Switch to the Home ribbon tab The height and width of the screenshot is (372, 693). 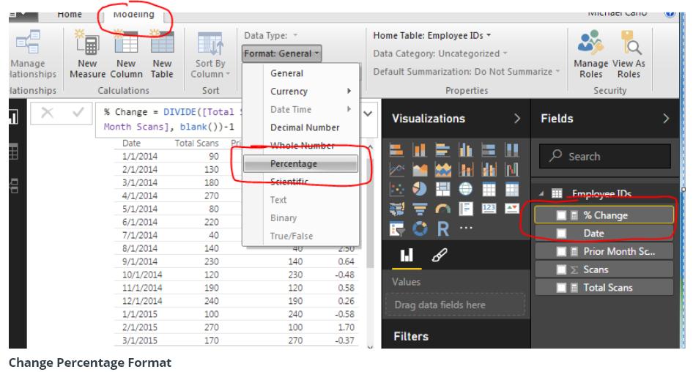(x=70, y=14)
